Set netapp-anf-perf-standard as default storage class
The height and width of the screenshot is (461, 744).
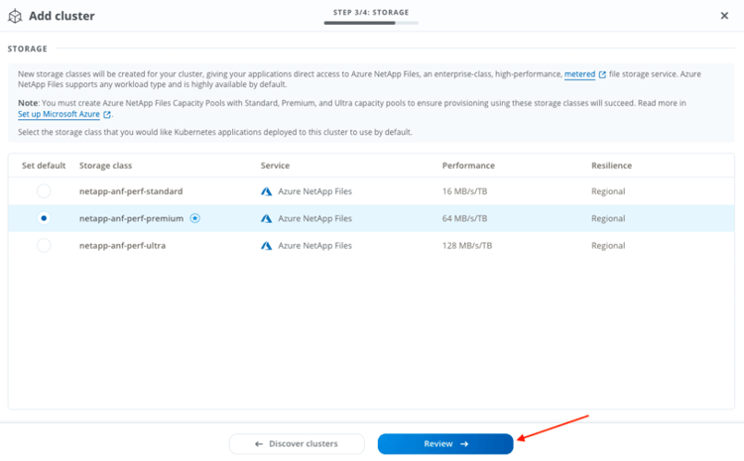coord(44,191)
